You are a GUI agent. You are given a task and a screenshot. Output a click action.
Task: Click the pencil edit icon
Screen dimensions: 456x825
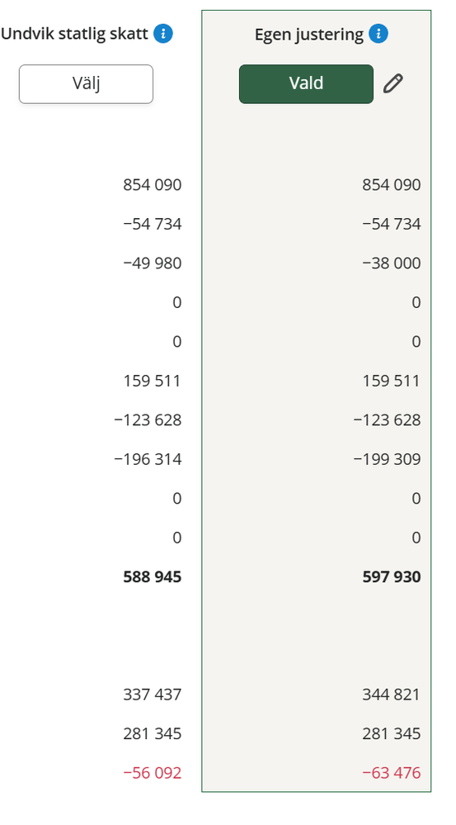click(x=393, y=83)
